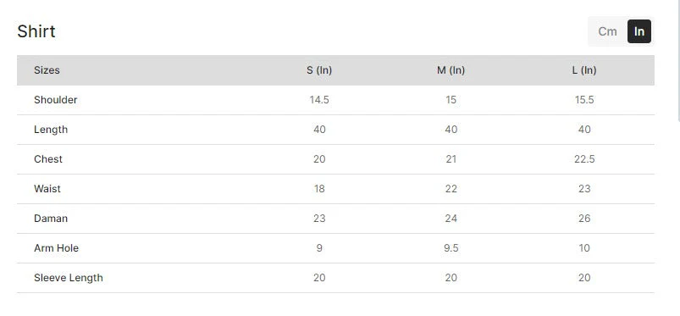Click the 18 waist value for small
The width and height of the screenshot is (680, 316).
coord(319,189)
